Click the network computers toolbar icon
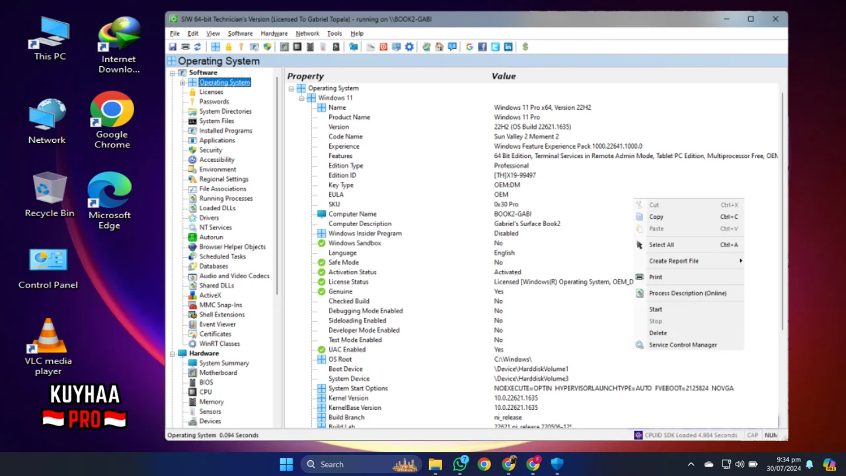The height and width of the screenshot is (476, 846). click(x=354, y=47)
